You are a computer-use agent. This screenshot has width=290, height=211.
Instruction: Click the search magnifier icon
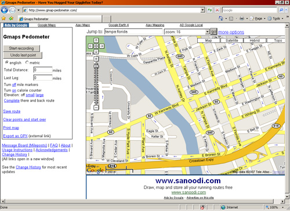281,10
